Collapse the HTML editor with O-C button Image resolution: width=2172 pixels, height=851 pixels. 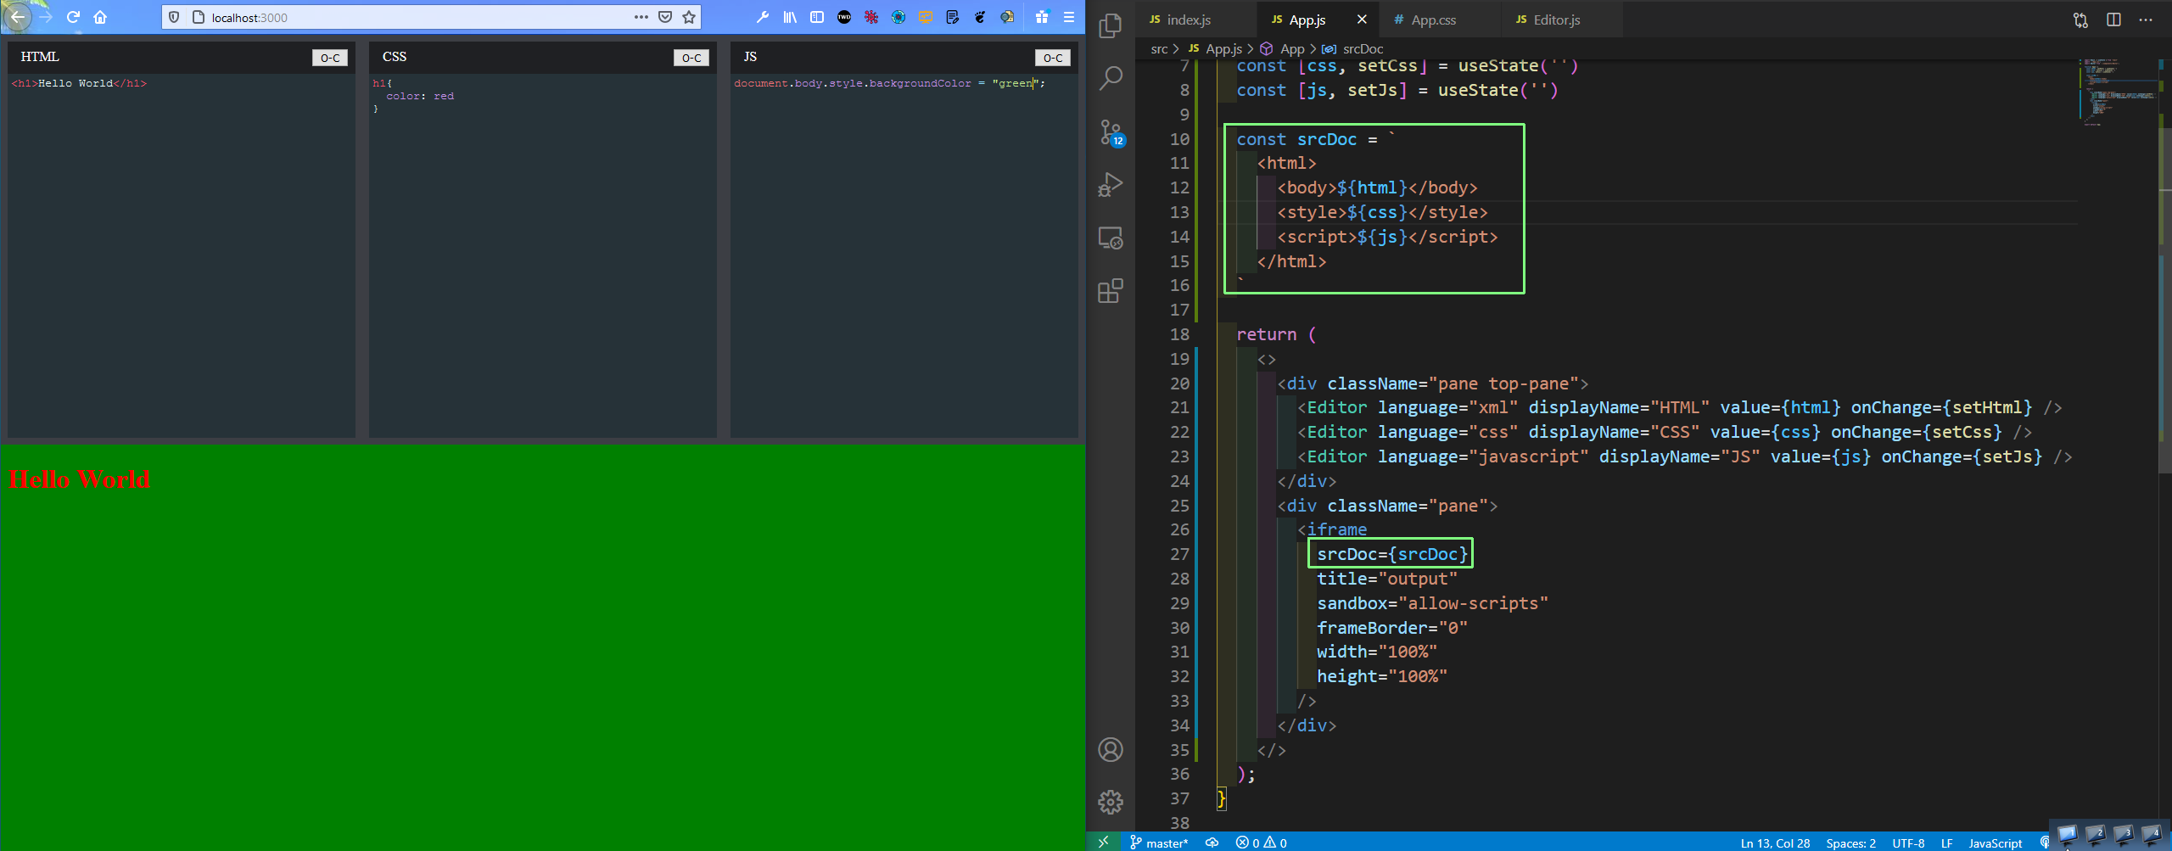[330, 58]
